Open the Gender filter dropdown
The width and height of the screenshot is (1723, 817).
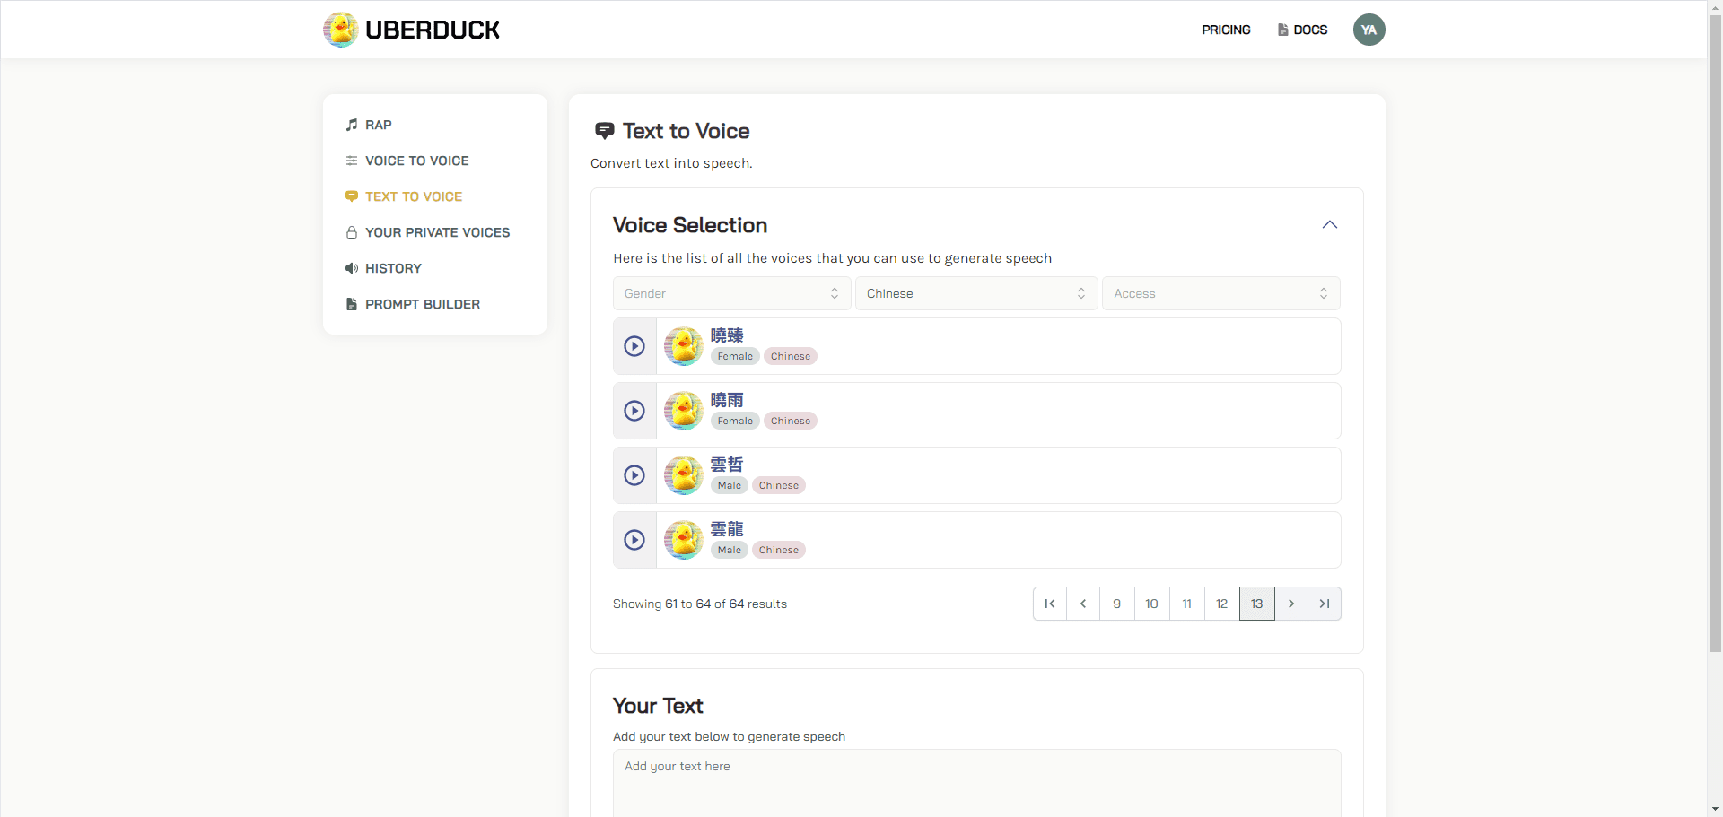[x=731, y=293]
